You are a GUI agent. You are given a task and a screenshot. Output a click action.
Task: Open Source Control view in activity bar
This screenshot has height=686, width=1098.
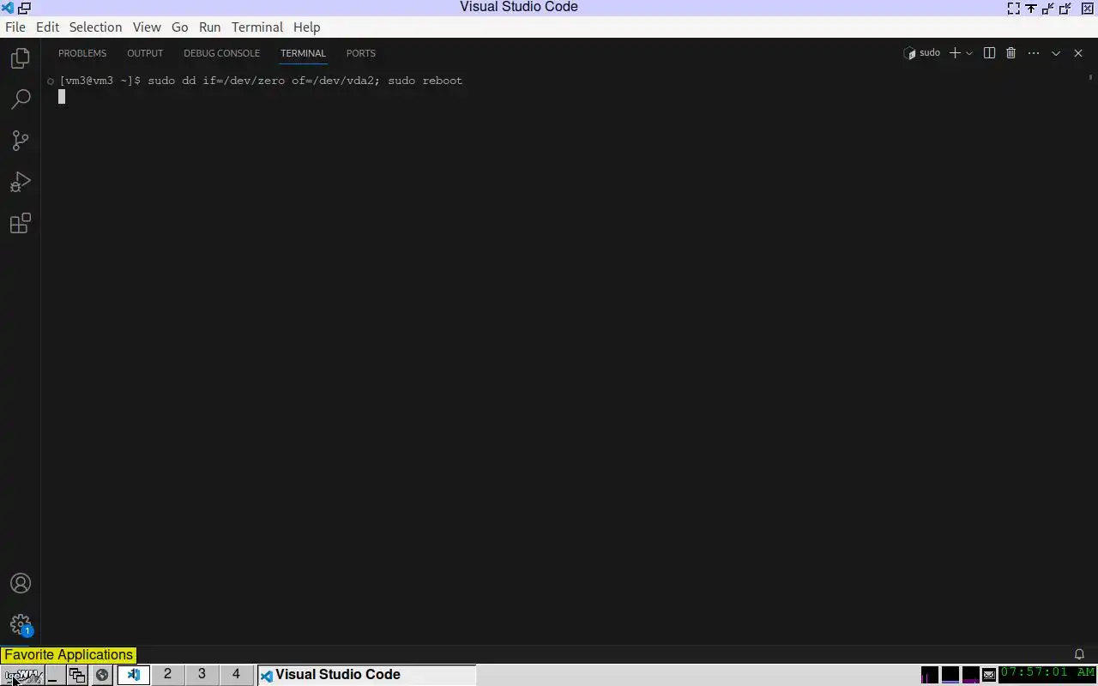[21, 141]
